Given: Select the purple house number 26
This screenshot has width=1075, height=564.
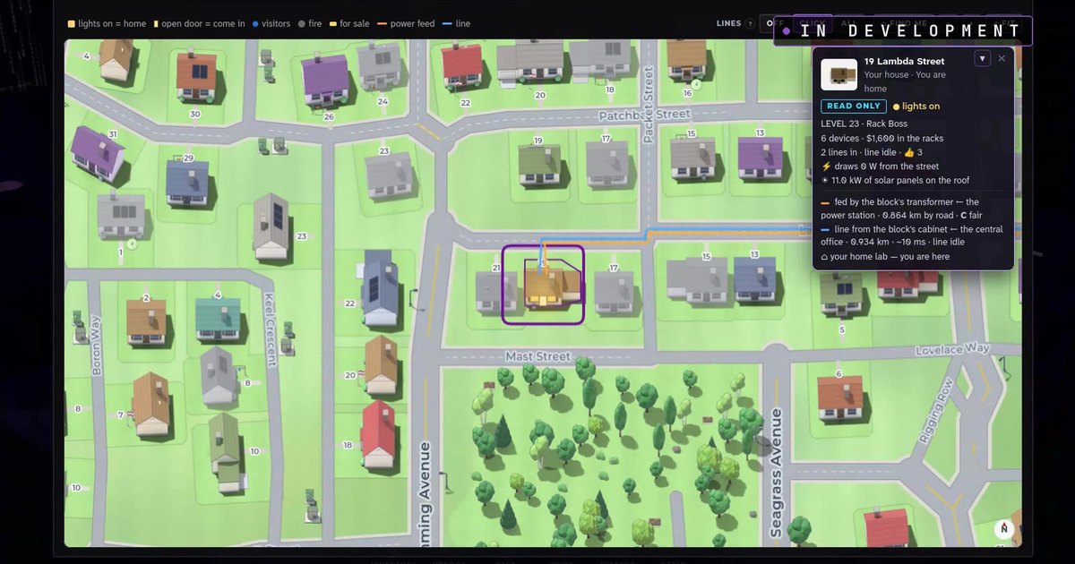Looking at the screenshot, I should point(325,81).
